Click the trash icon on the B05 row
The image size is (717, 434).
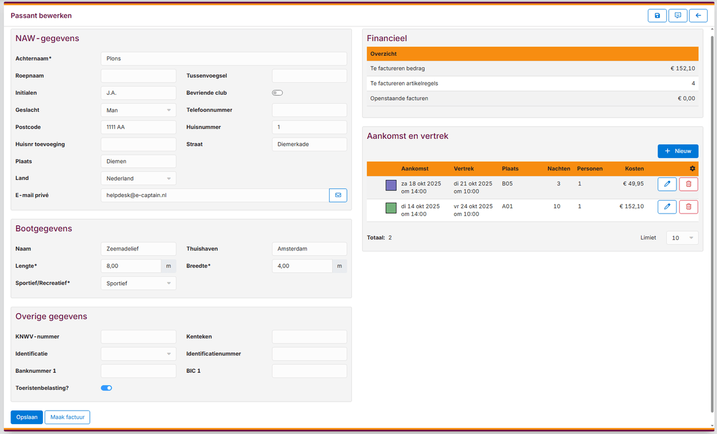(688, 184)
